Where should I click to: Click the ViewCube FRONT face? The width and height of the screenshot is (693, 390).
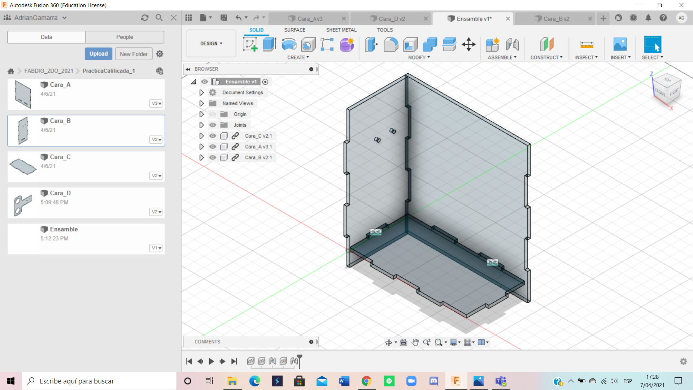click(660, 92)
